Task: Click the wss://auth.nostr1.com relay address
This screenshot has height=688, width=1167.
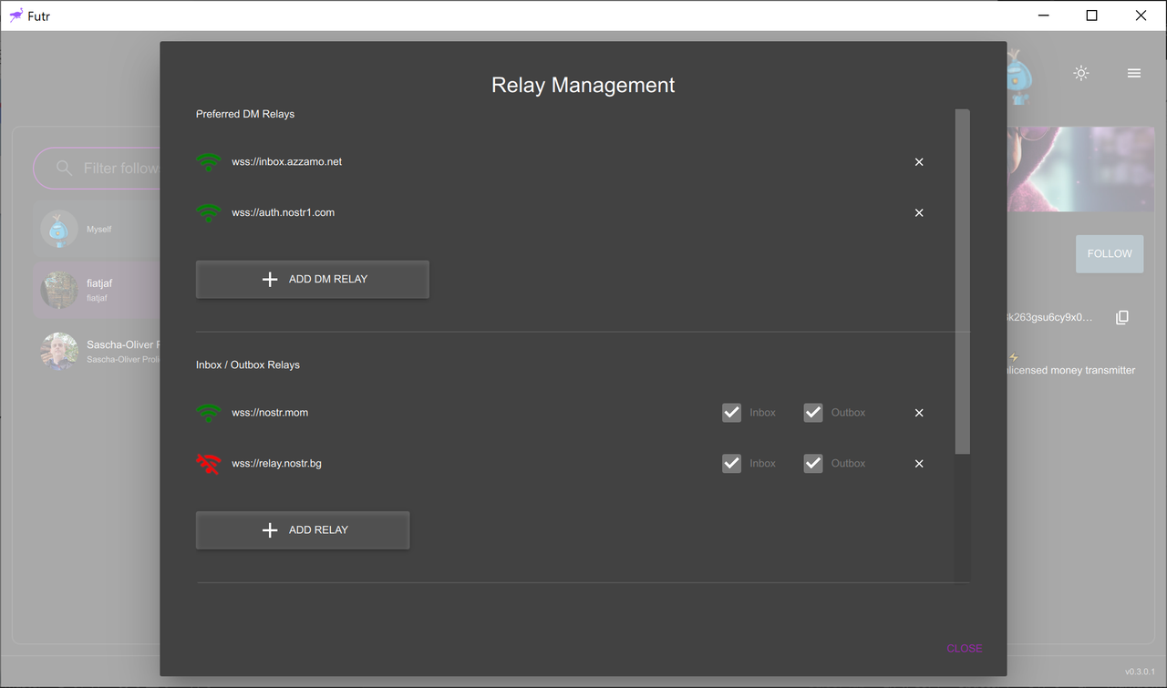Action: tap(284, 213)
